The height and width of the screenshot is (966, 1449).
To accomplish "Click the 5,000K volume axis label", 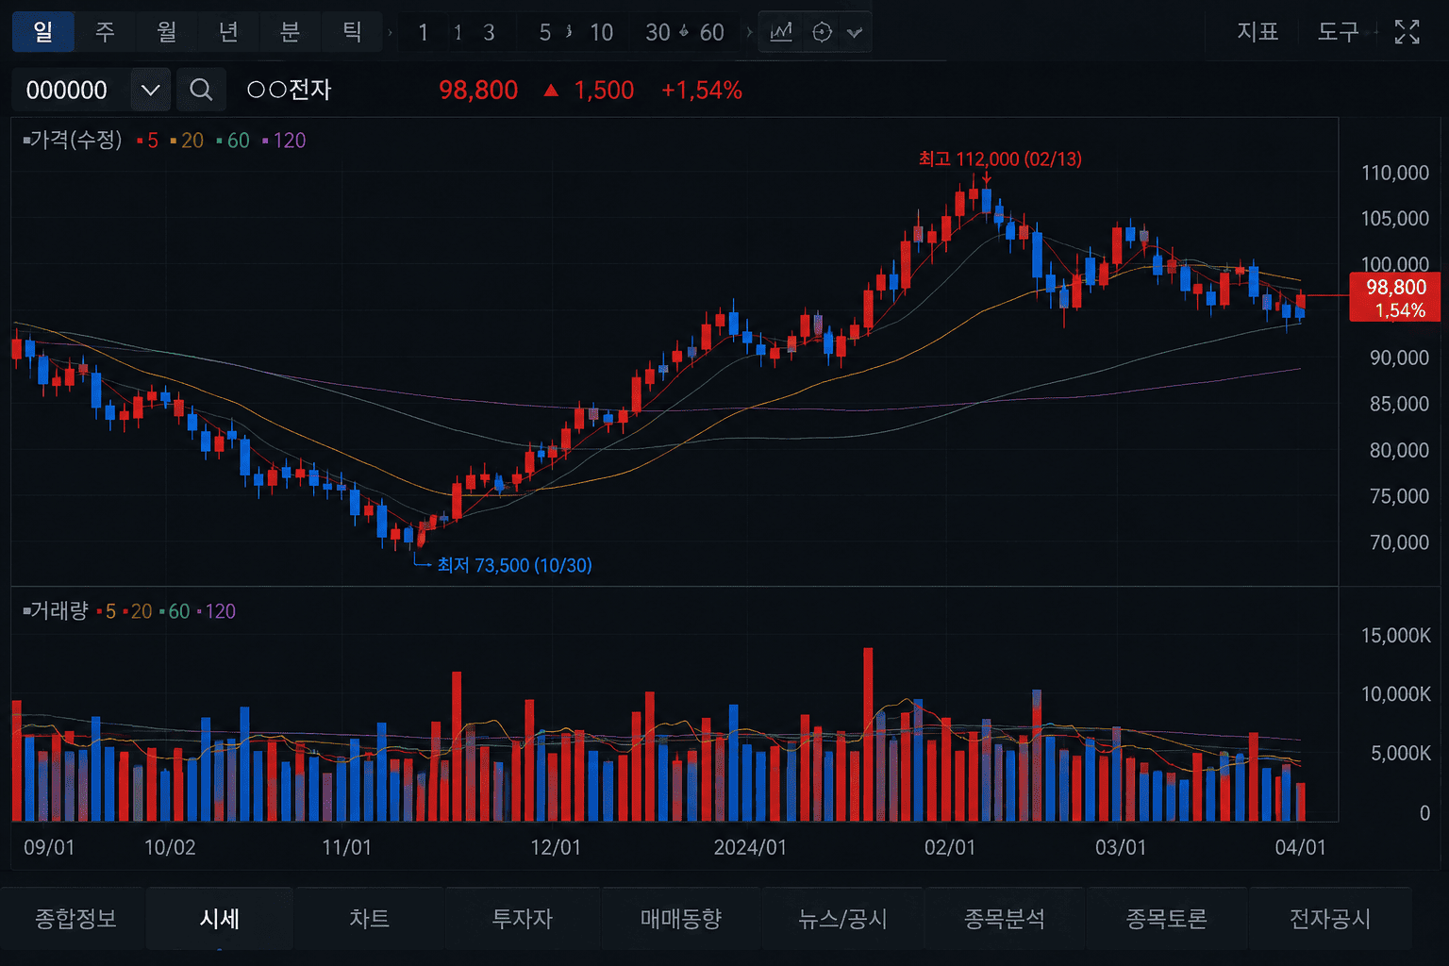I will [x=1400, y=754].
